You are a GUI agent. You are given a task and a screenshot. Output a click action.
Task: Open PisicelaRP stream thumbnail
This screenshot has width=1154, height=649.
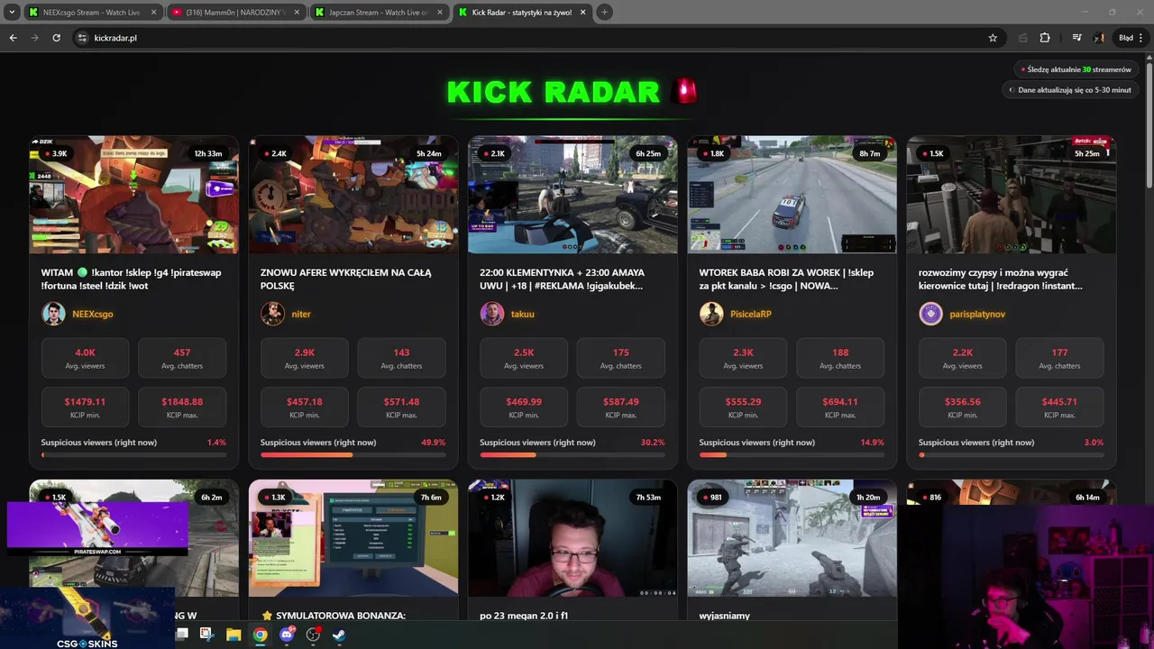(x=792, y=196)
